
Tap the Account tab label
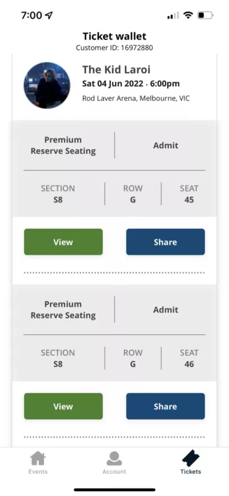[x=114, y=472]
